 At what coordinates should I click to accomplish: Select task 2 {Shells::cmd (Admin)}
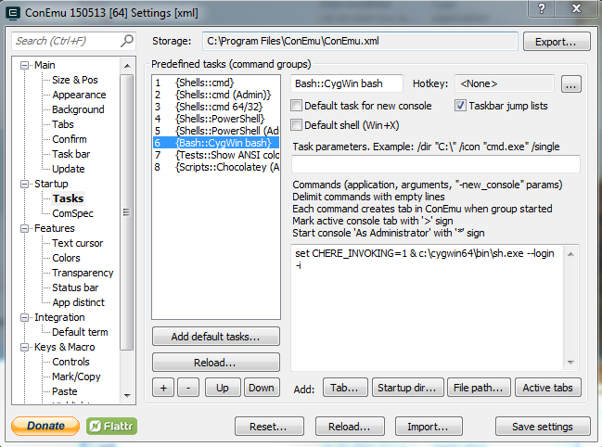pyautogui.click(x=216, y=95)
